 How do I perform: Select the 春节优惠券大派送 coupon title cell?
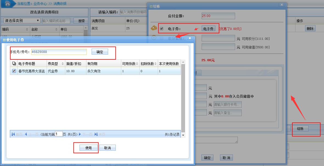coord(32,71)
